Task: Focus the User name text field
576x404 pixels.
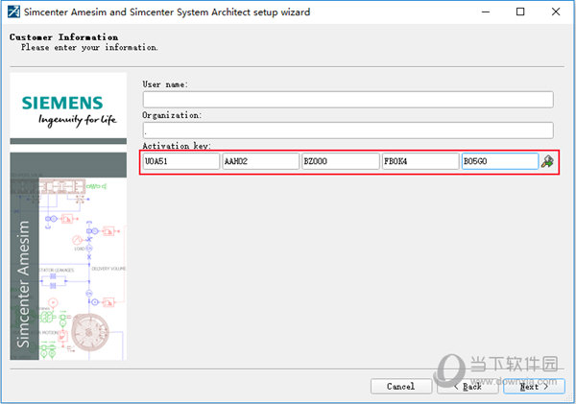Action: point(348,99)
